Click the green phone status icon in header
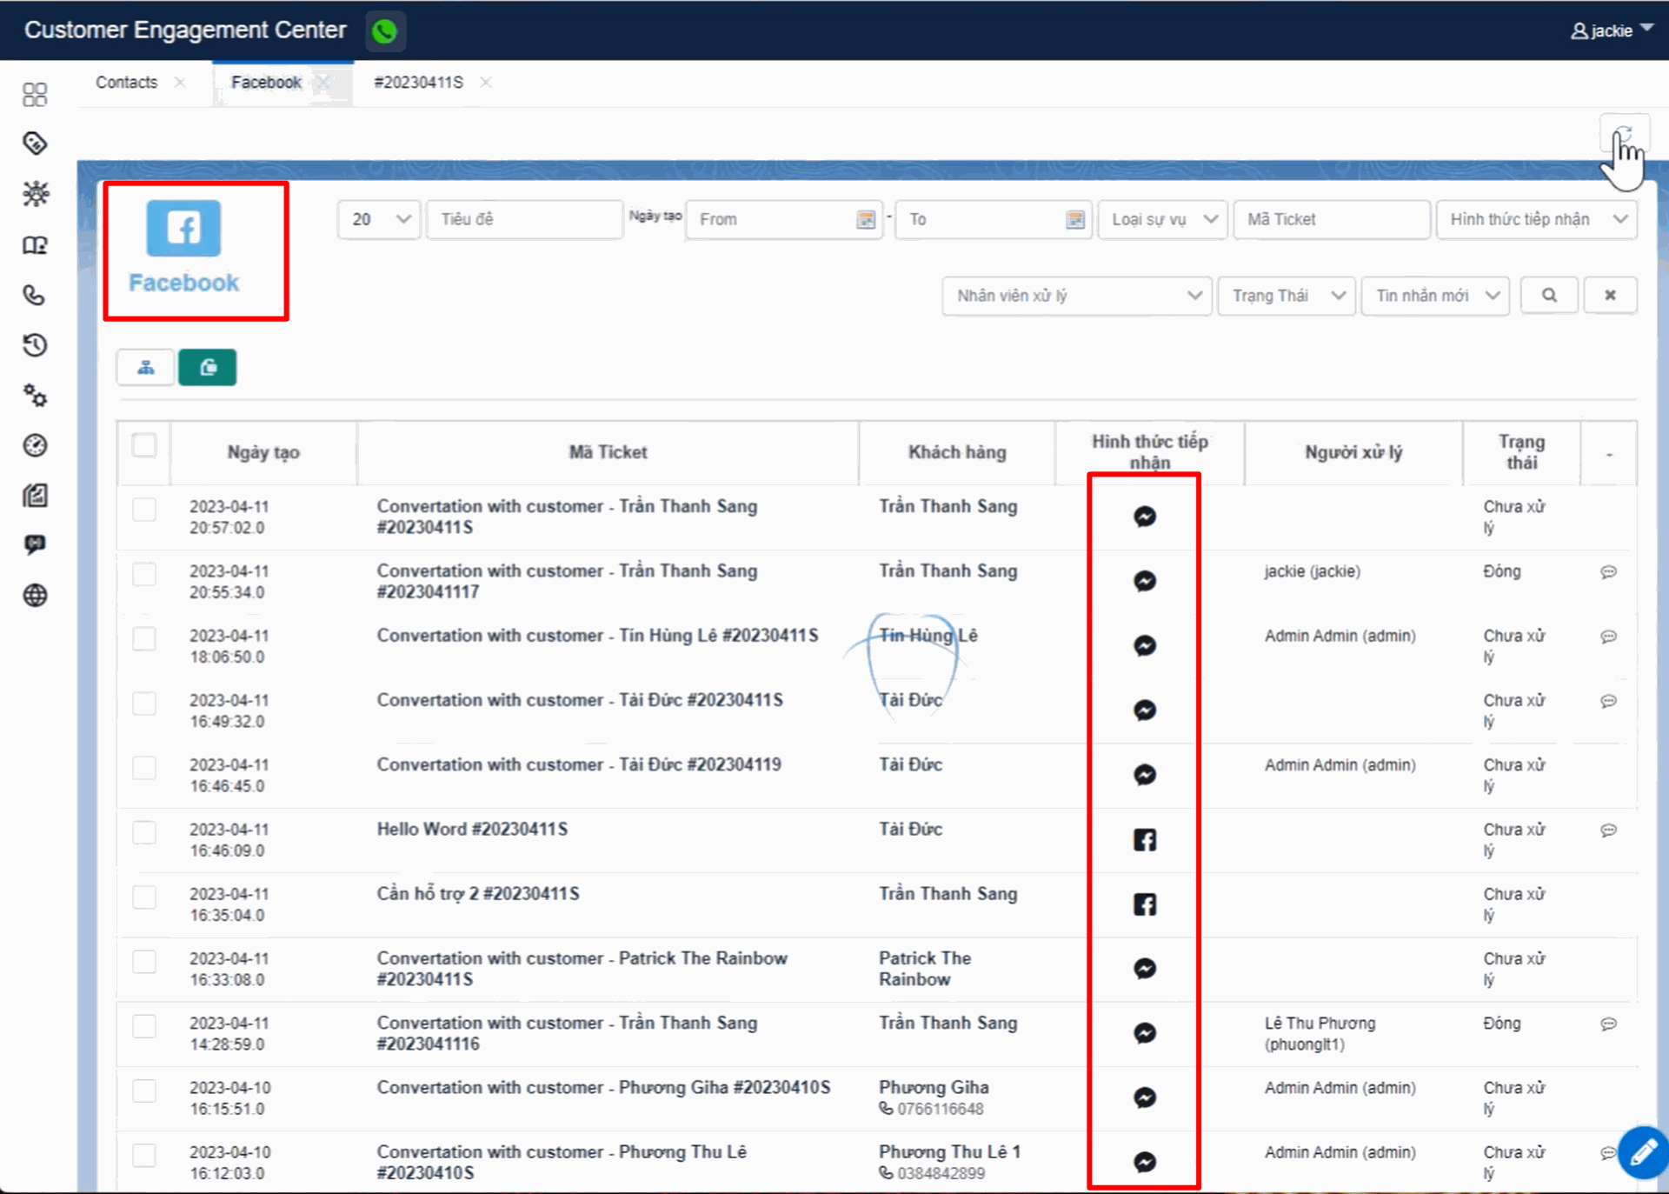Image resolution: width=1669 pixels, height=1194 pixels. coord(384,31)
